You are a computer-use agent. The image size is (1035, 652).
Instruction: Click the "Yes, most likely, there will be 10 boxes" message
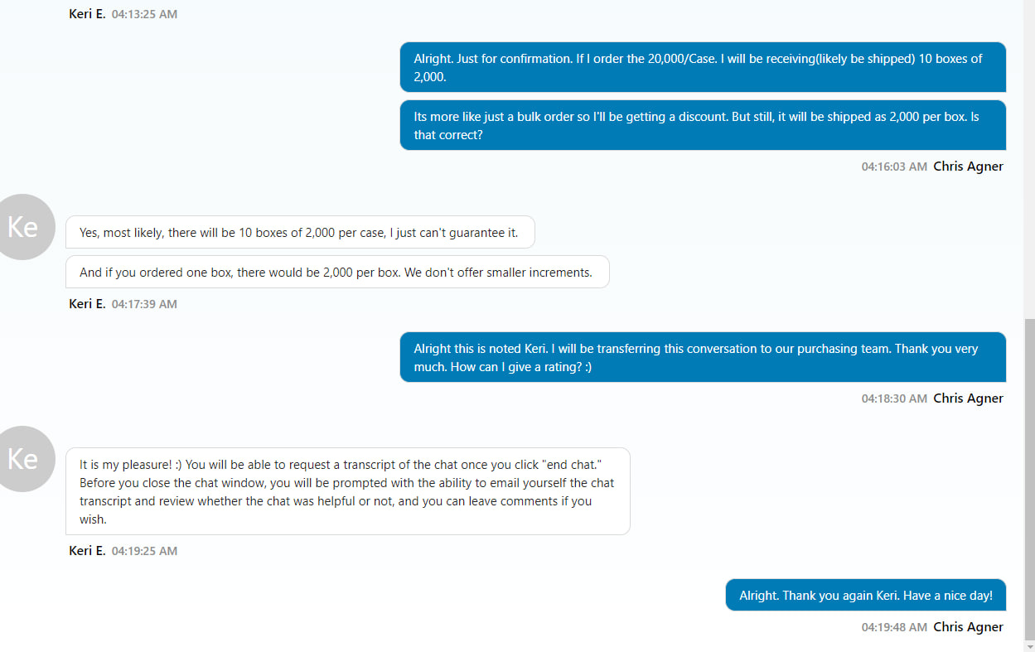coord(300,232)
